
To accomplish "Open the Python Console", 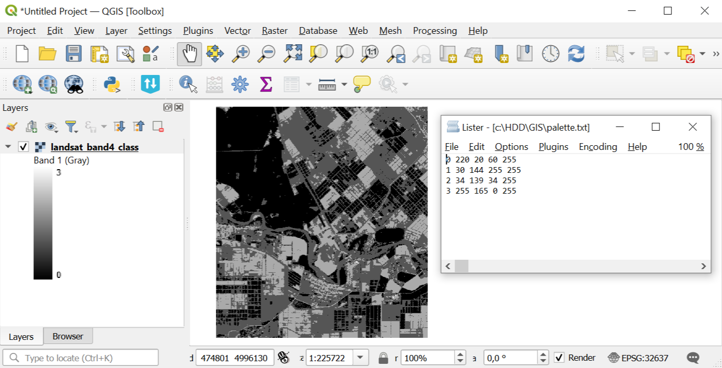I will pyautogui.click(x=112, y=84).
